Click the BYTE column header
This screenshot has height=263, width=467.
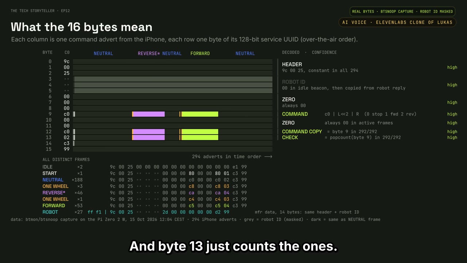coord(47,53)
